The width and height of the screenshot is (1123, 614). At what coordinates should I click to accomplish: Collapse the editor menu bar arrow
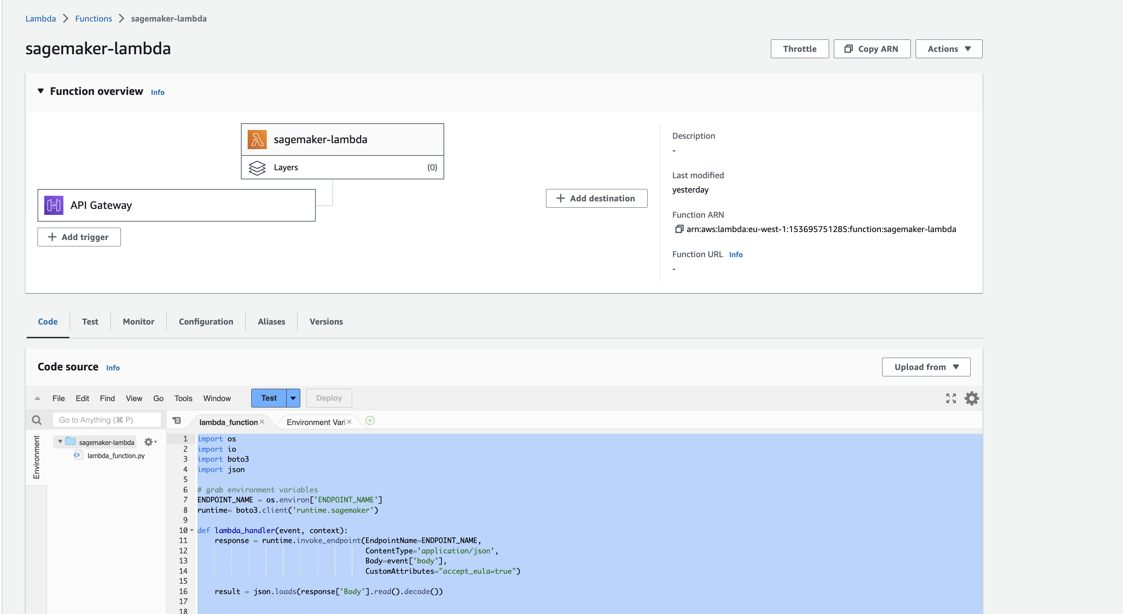tap(37, 398)
